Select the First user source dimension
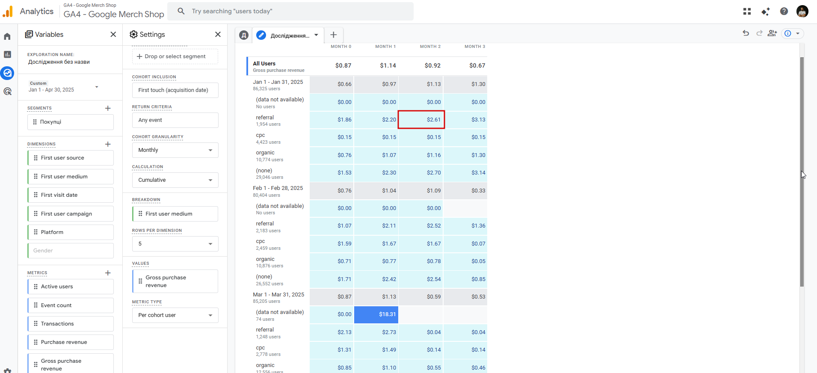 pyautogui.click(x=71, y=158)
